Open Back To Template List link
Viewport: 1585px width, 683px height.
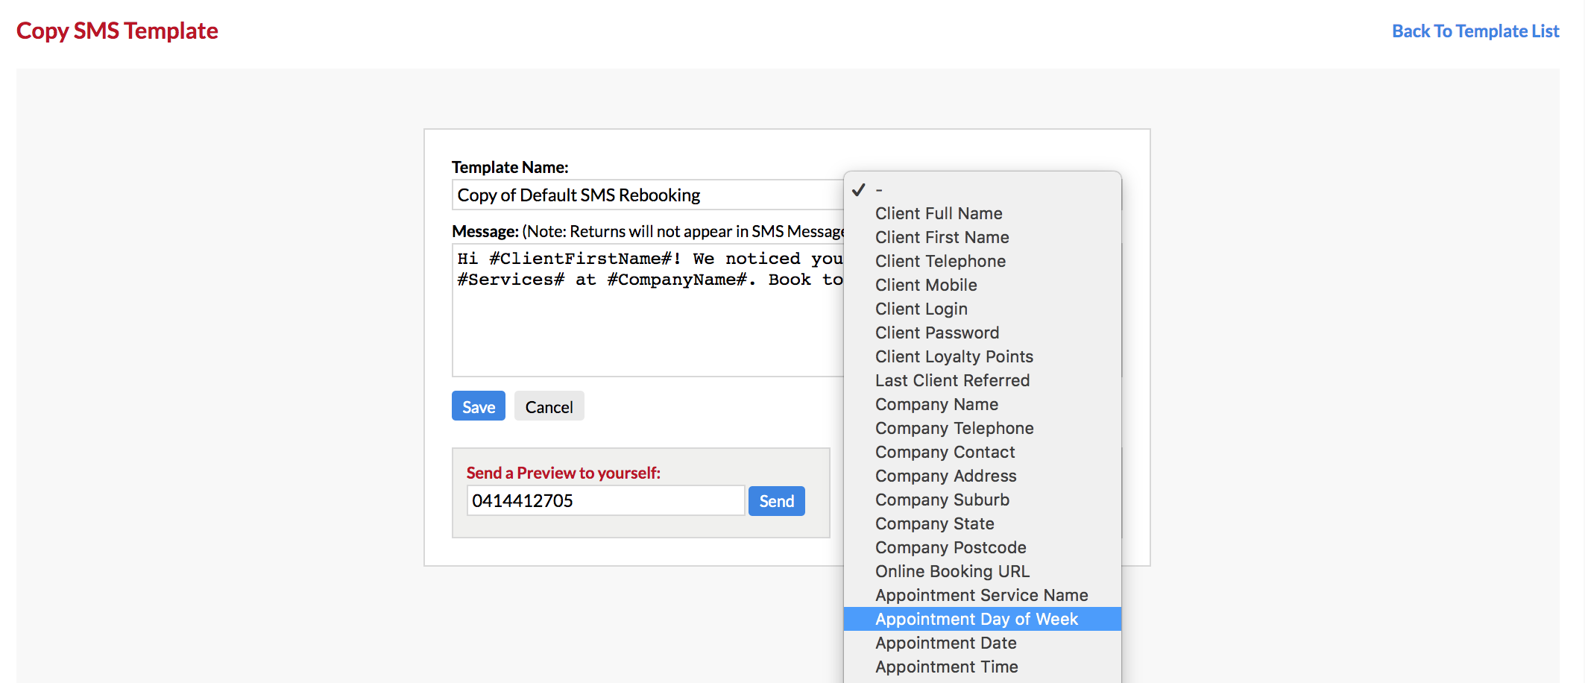pos(1475,31)
